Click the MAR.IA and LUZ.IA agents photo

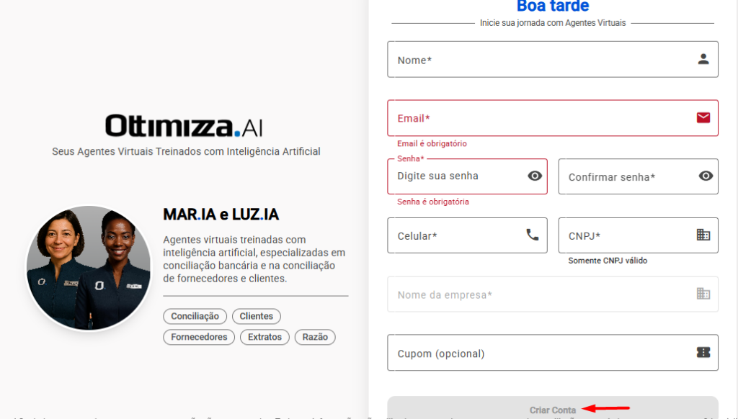pyautogui.click(x=89, y=268)
